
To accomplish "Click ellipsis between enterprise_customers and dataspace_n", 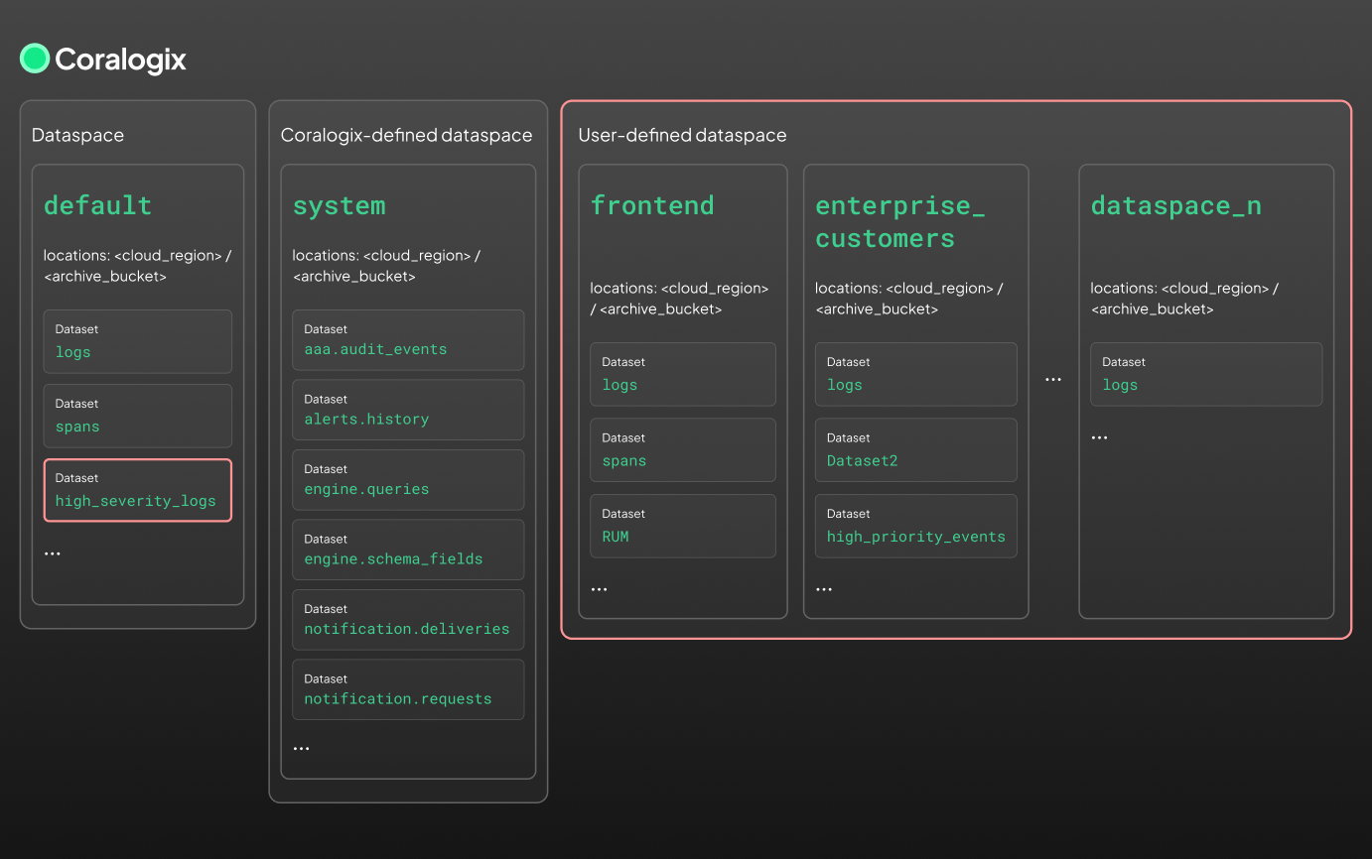I will pos(1053,380).
